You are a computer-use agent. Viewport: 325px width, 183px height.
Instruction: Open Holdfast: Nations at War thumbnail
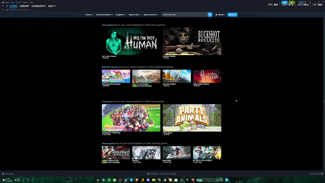pyautogui.click(x=116, y=153)
